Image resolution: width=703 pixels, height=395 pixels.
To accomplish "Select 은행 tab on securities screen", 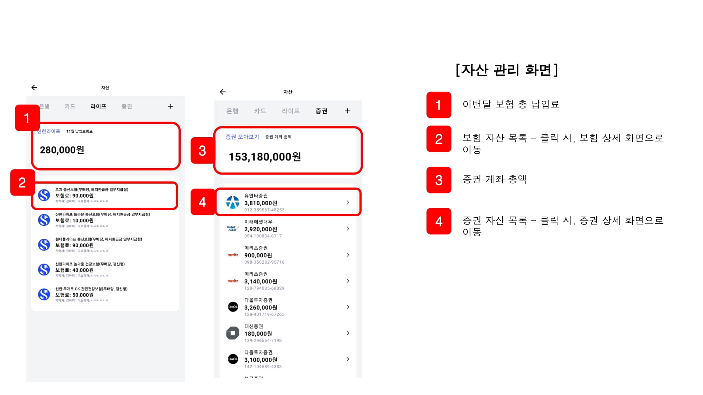I will [232, 111].
